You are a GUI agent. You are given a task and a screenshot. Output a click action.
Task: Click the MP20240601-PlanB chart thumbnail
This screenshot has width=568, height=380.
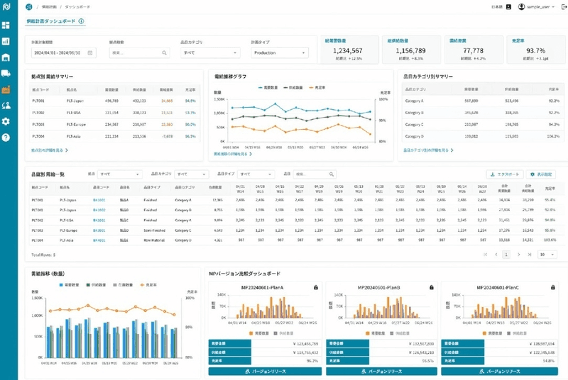[x=381, y=308]
